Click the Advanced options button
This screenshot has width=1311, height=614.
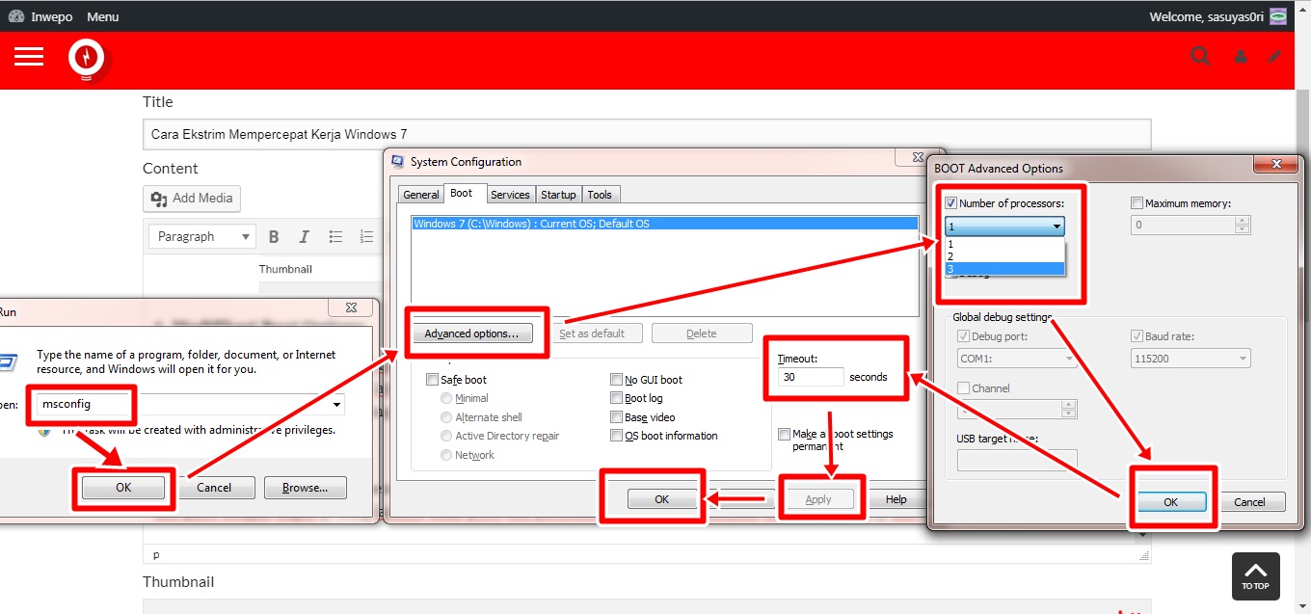tap(472, 334)
